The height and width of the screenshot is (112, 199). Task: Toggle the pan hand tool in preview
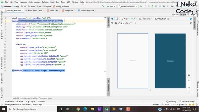click(x=189, y=75)
